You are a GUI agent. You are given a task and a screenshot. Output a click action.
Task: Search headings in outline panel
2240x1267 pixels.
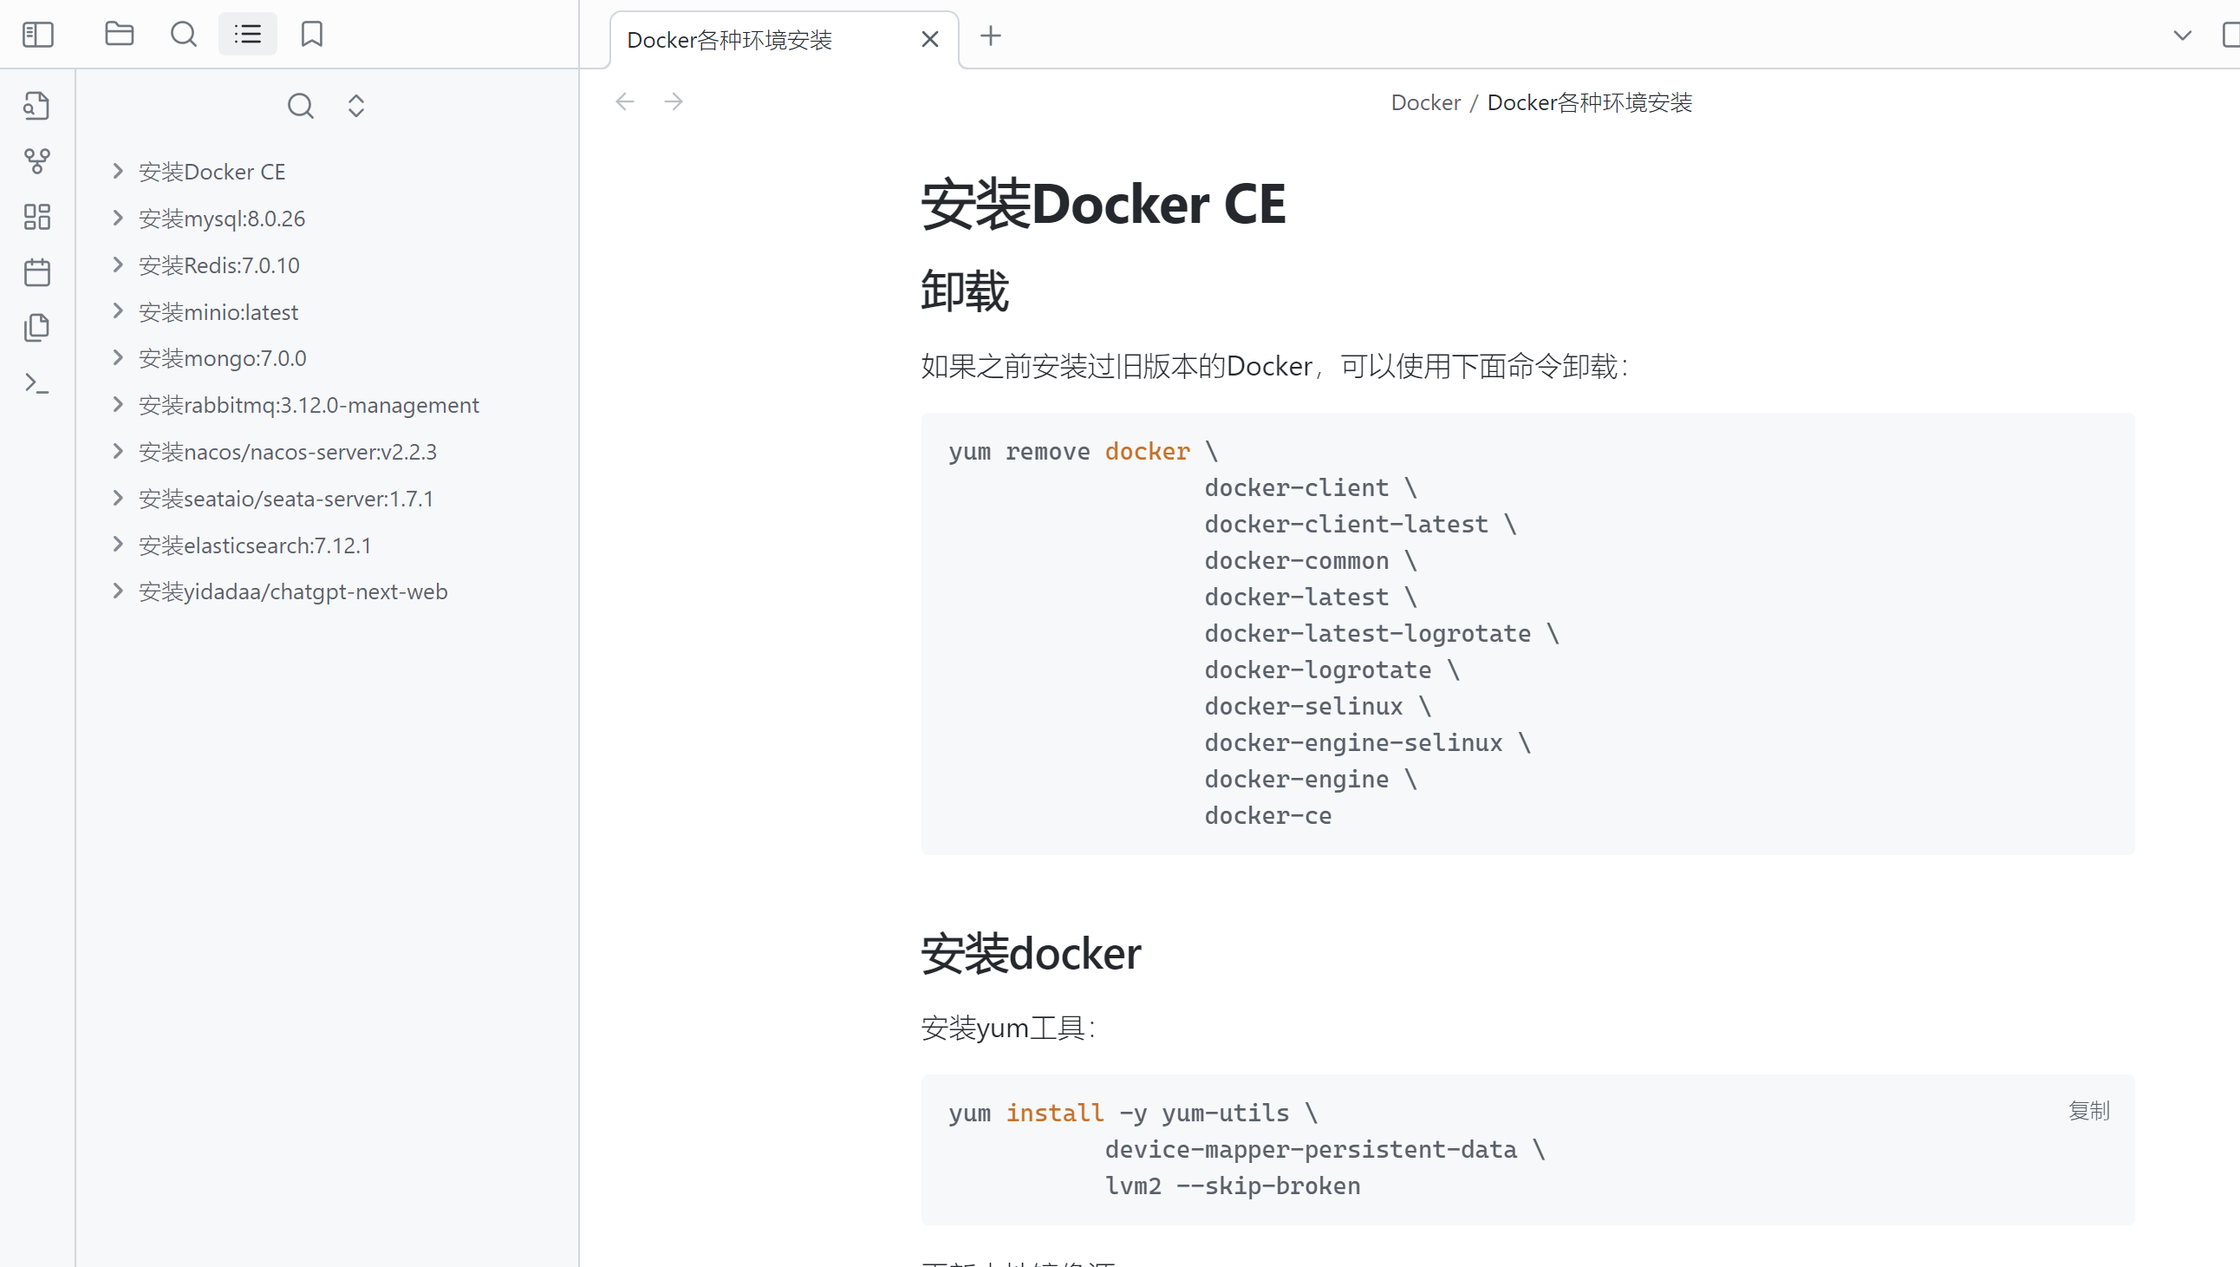click(301, 105)
